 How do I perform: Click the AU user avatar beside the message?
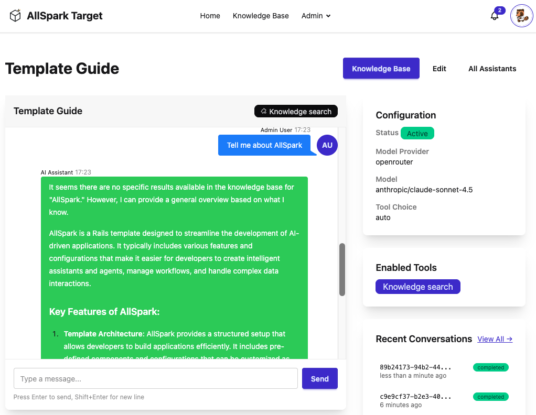pyautogui.click(x=327, y=145)
